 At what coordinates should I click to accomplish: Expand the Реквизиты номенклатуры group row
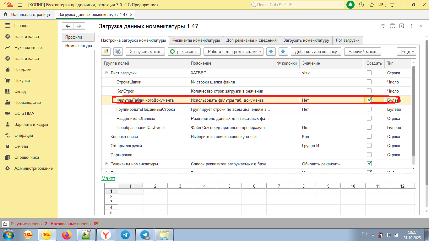pyautogui.click(x=106, y=164)
